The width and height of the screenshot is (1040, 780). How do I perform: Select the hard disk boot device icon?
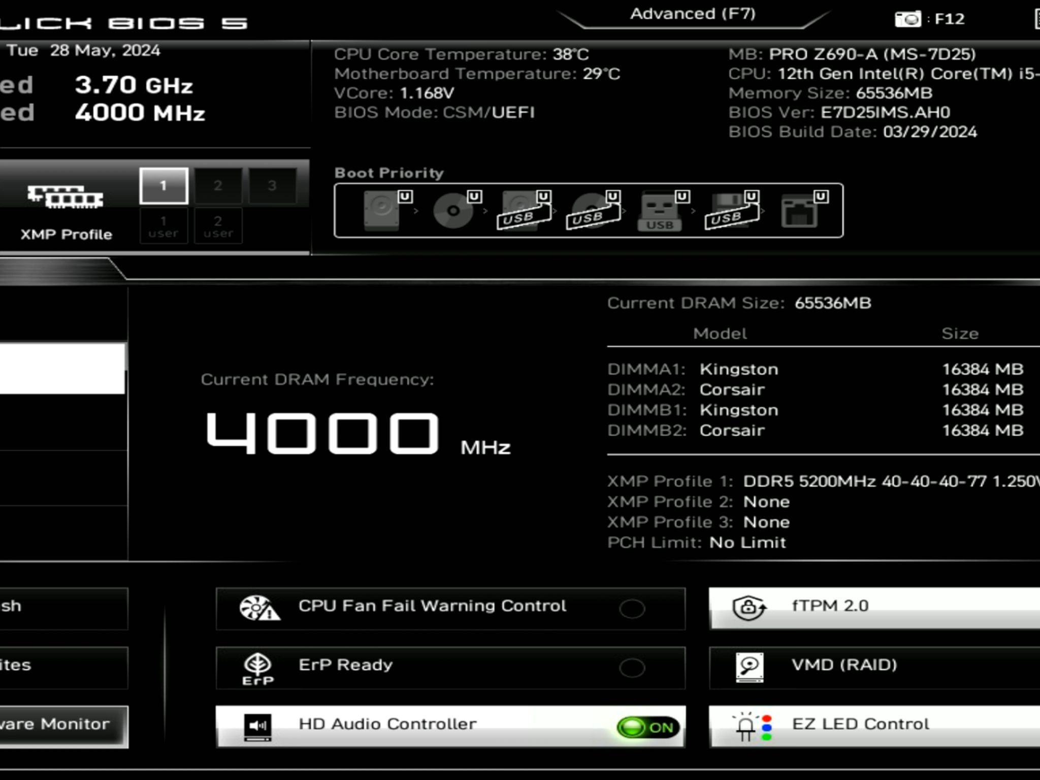click(382, 211)
